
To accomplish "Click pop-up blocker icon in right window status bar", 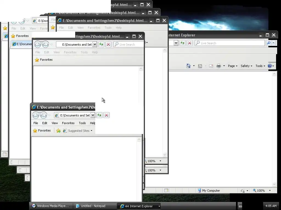I will 166,190.
